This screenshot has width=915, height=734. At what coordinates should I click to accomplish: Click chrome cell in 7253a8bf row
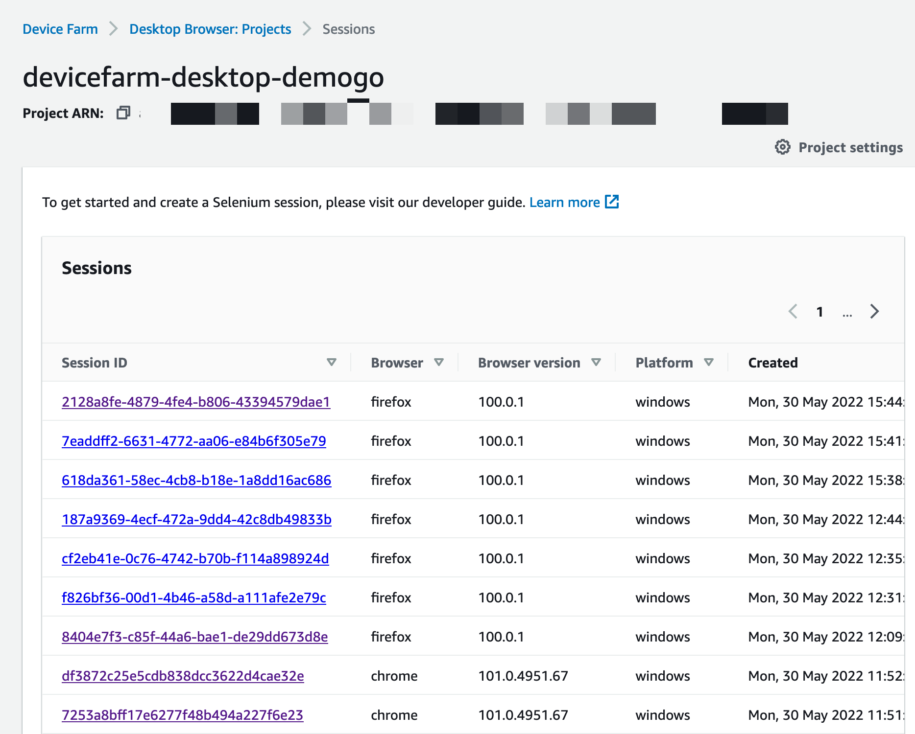point(394,715)
